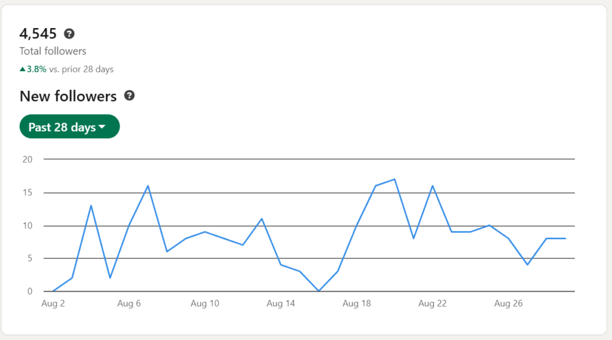The height and width of the screenshot is (340, 612).
Task: Click the chart peak of 17 followers
Action: pyautogui.click(x=394, y=179)
